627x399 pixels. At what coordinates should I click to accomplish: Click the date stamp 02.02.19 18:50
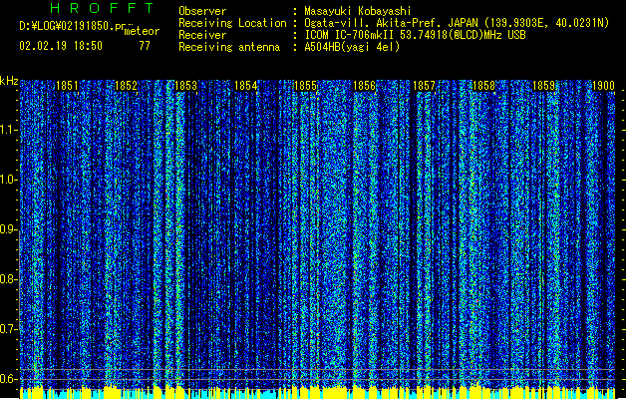coord(61,46)
